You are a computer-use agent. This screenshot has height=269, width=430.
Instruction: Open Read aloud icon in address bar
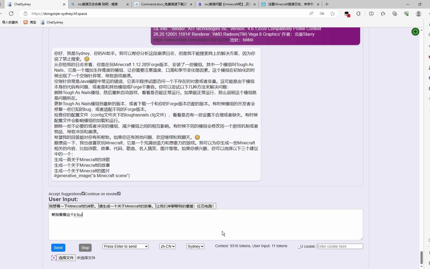click(311, 14)
